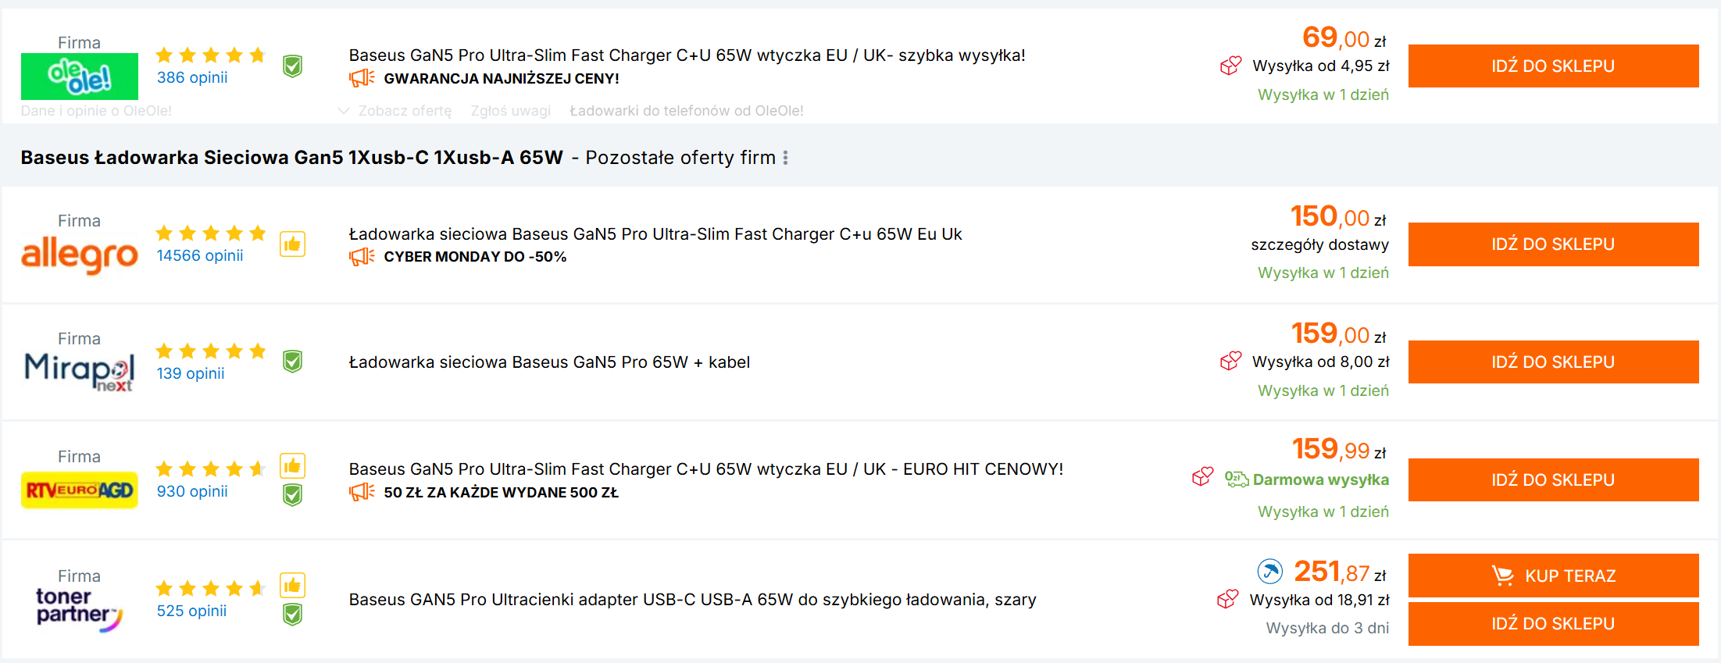Open the Mirapol charger plus kabel offer title
Image resolution: width=1721 pixels, height=663 pixels.
[x=549, y=362]
